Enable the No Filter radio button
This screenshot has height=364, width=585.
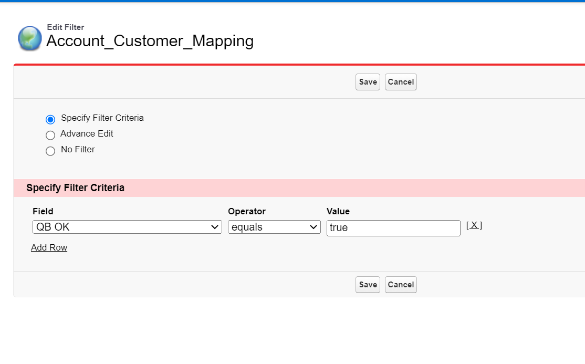pyautogui.click(x=50, y=151)
